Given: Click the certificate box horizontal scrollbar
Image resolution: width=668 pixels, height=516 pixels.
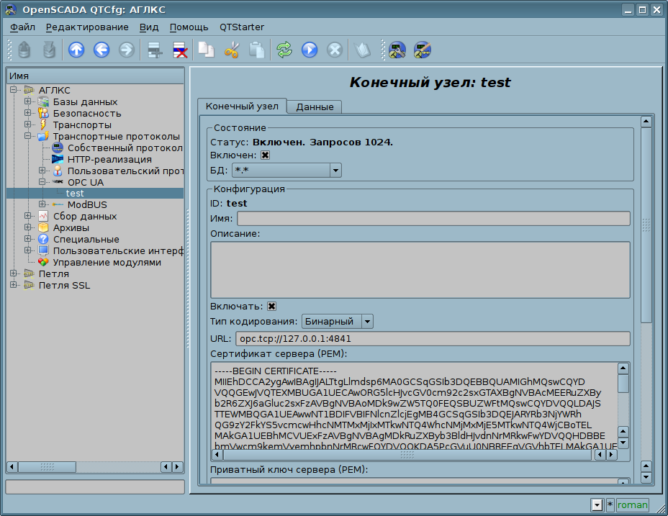Looking at the screenshot, I should point(407,455).
